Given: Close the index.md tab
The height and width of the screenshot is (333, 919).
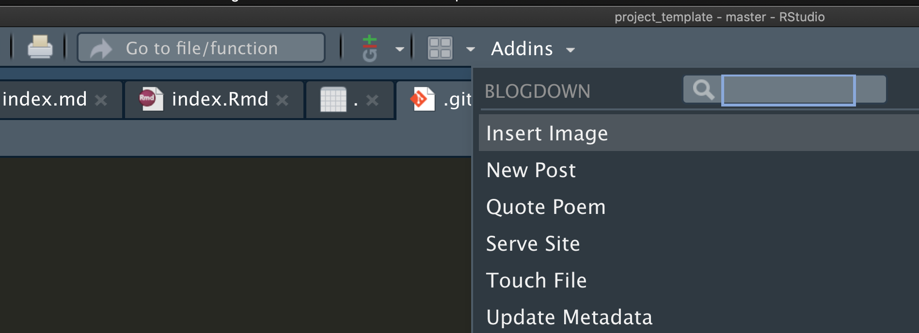Looking at the screenshot, I should (101, 100).
